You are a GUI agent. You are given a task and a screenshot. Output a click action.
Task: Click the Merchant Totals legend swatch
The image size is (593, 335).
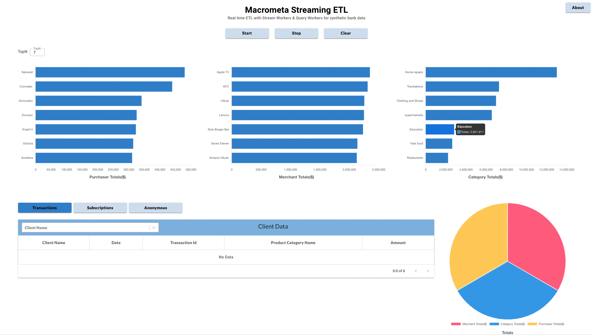click(456, 324)
